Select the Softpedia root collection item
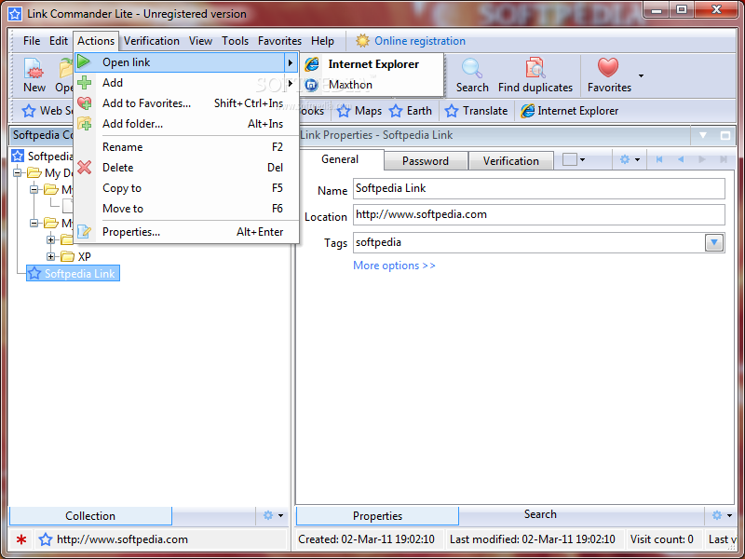This screenshot has height=559, width=745. (43, 156)
